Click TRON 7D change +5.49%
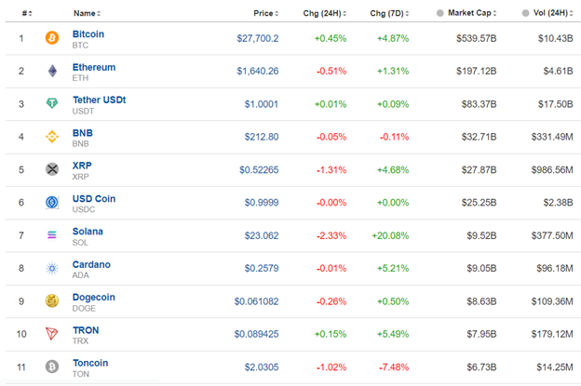581x386 pixels. pyautogui.click(x=393, y=334)
